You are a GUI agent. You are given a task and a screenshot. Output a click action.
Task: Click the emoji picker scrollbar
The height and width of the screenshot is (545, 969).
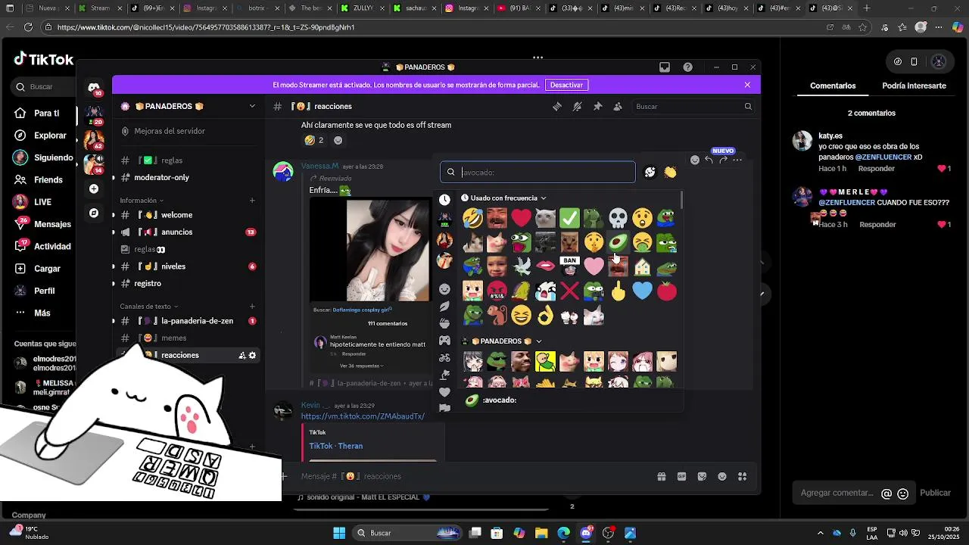pyautogui.click(x=681, y=201)
